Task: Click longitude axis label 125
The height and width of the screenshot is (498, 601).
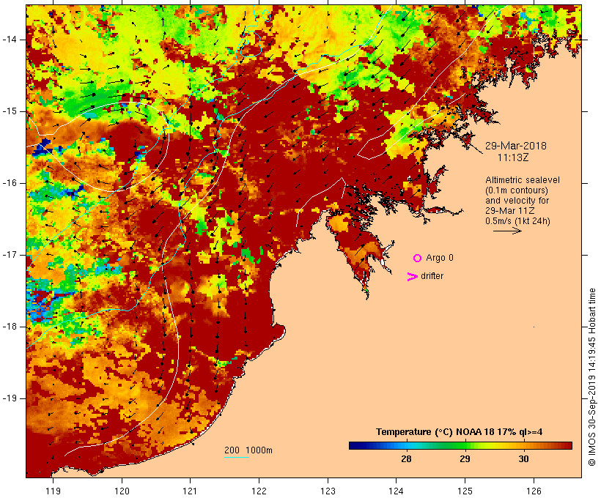Action: pyautogui.click(x=465, y=491)
